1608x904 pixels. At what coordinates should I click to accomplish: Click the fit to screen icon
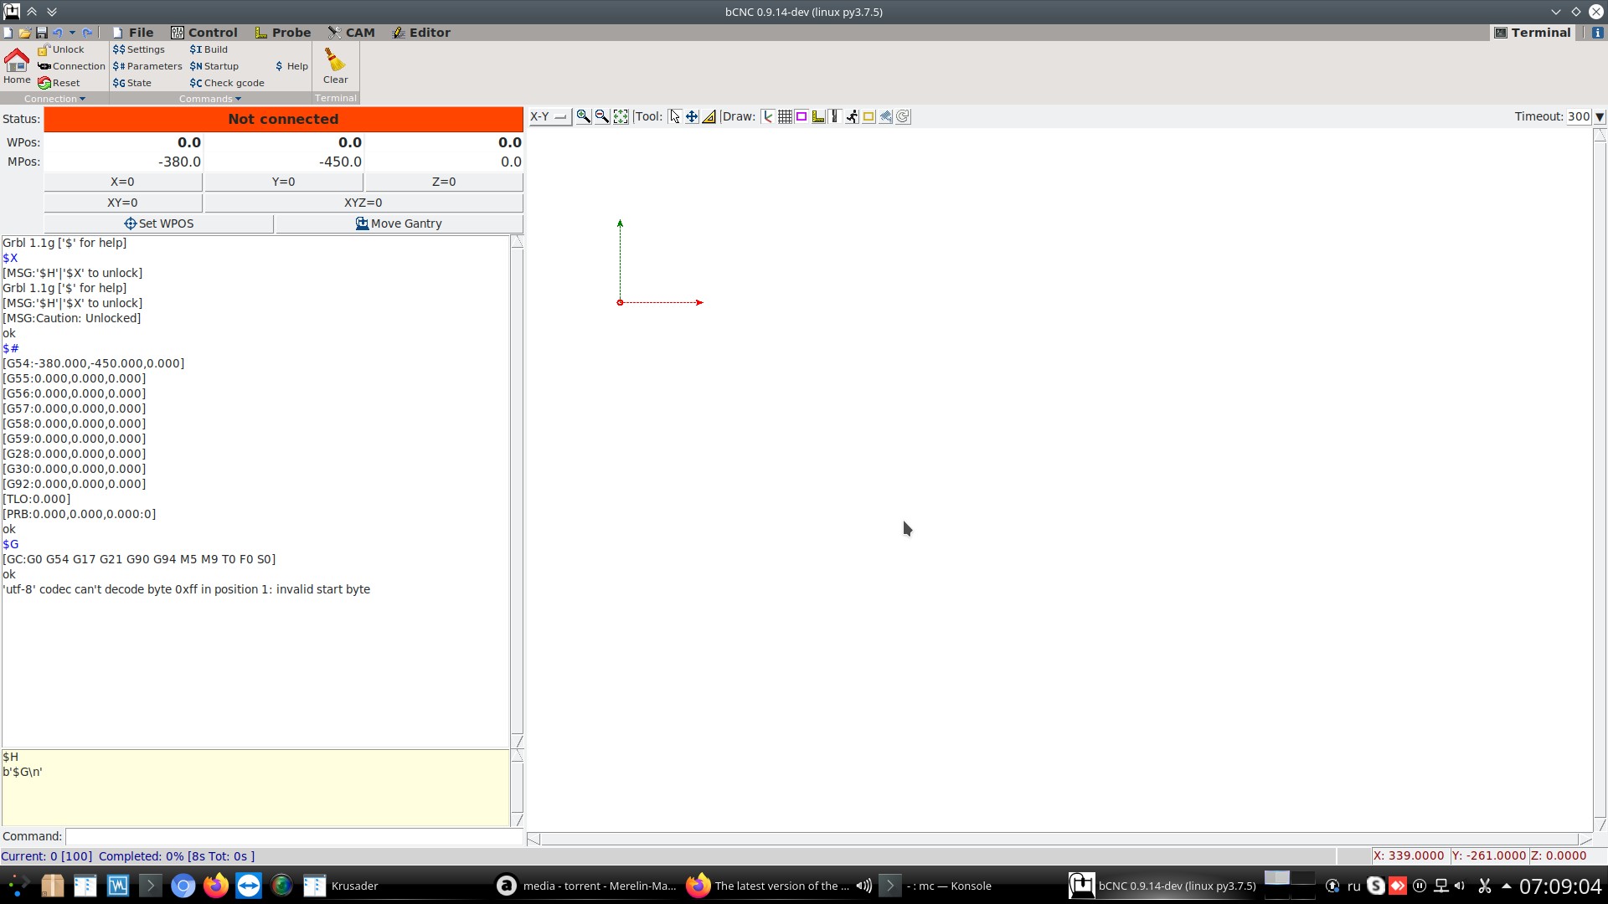(621, 117)
